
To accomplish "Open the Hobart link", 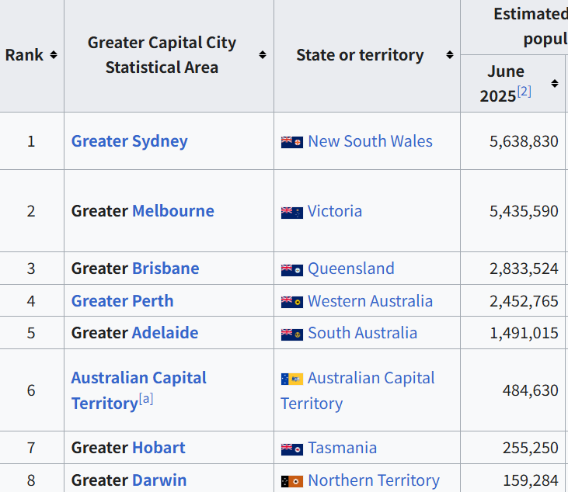I will coord(159,448).
